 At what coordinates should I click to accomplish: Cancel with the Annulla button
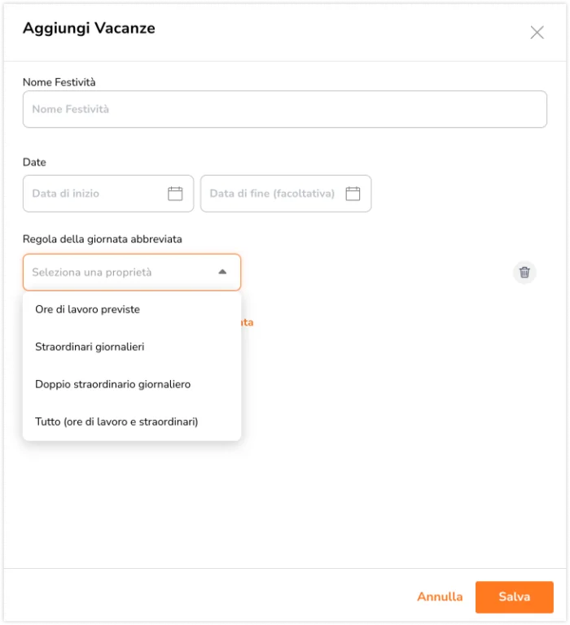tap(440, 597)
